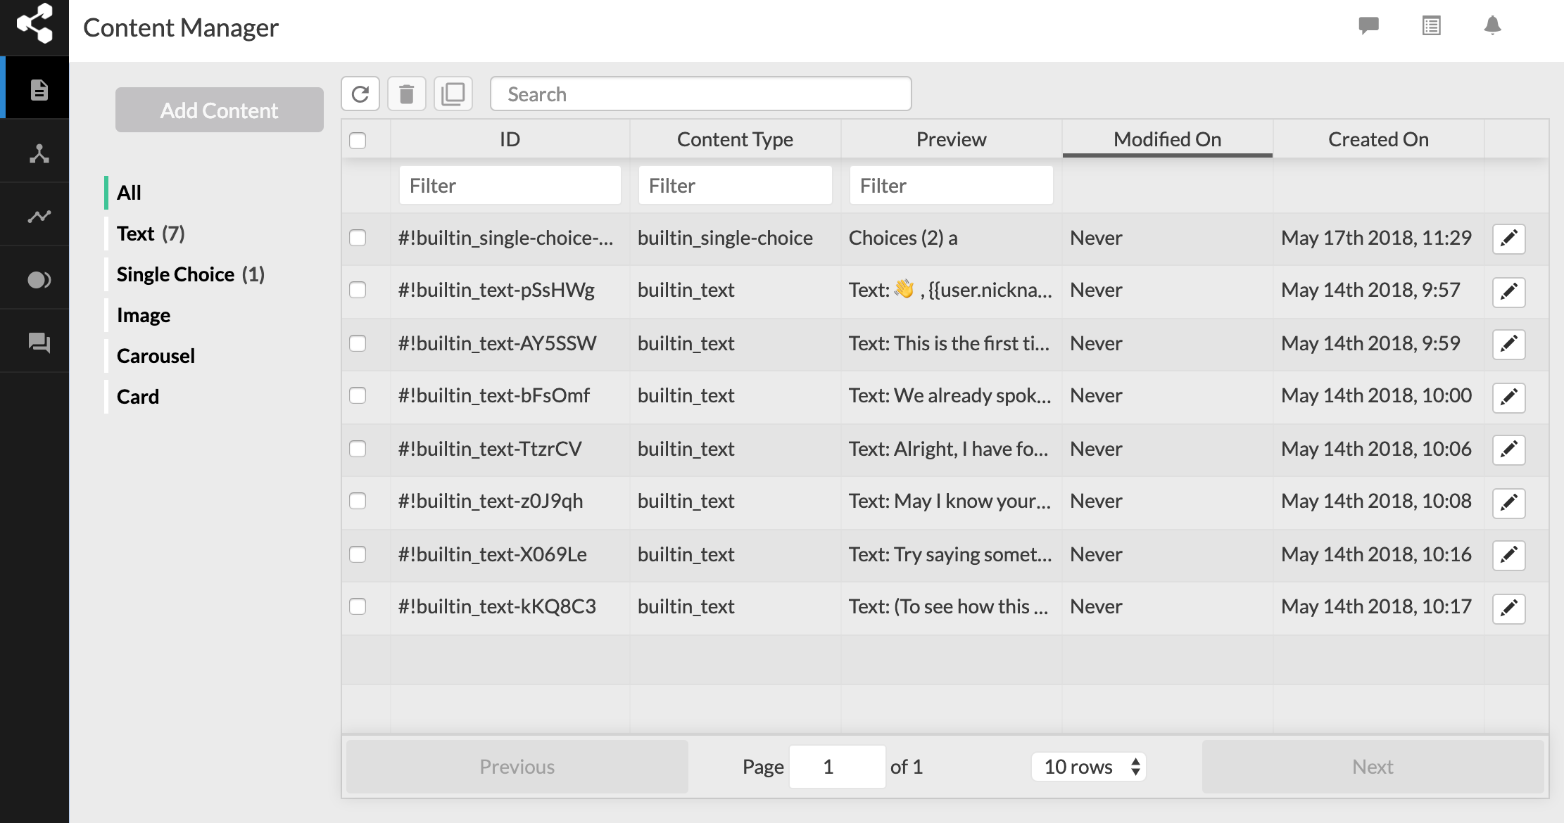Screen dimensions: 1564x823
Task: View the bot logs icon
Action: point(1431,26)
